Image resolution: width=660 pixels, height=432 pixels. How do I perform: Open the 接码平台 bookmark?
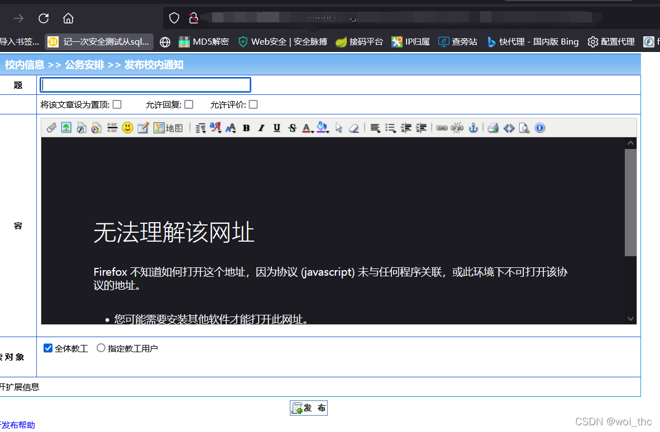tap(359, 42)
